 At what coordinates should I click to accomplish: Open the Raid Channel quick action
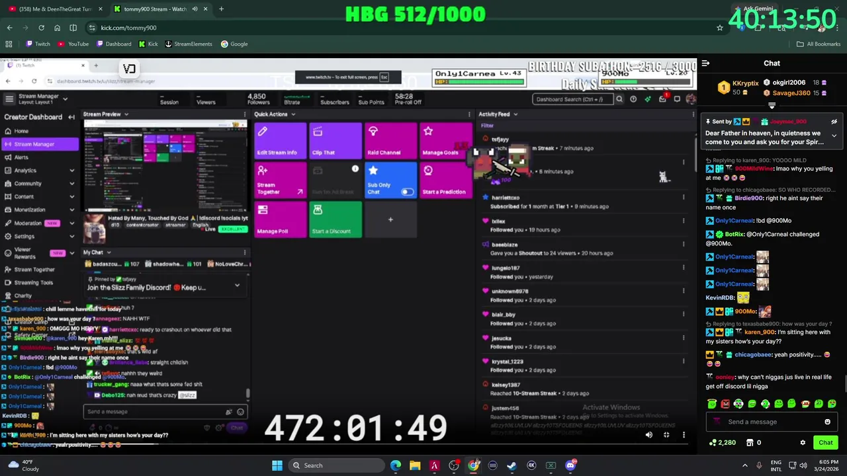click(390, 140)
